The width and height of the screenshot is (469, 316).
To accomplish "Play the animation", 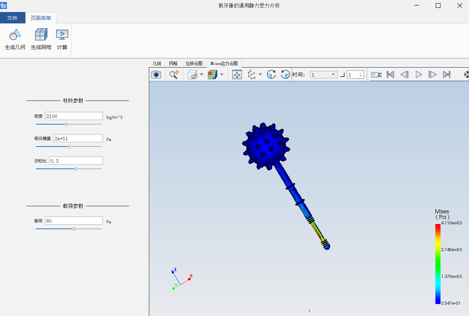I will click(419, 74).
